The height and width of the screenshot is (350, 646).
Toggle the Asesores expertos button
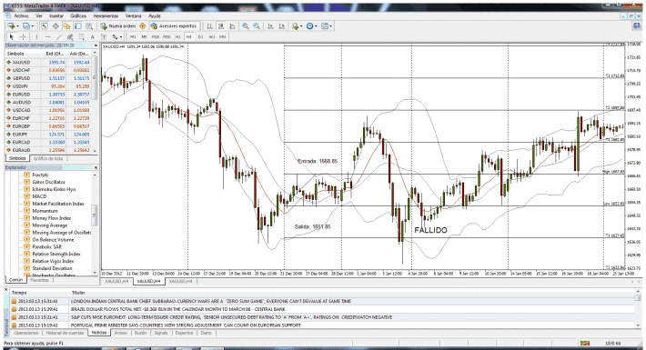click(175, 26)
